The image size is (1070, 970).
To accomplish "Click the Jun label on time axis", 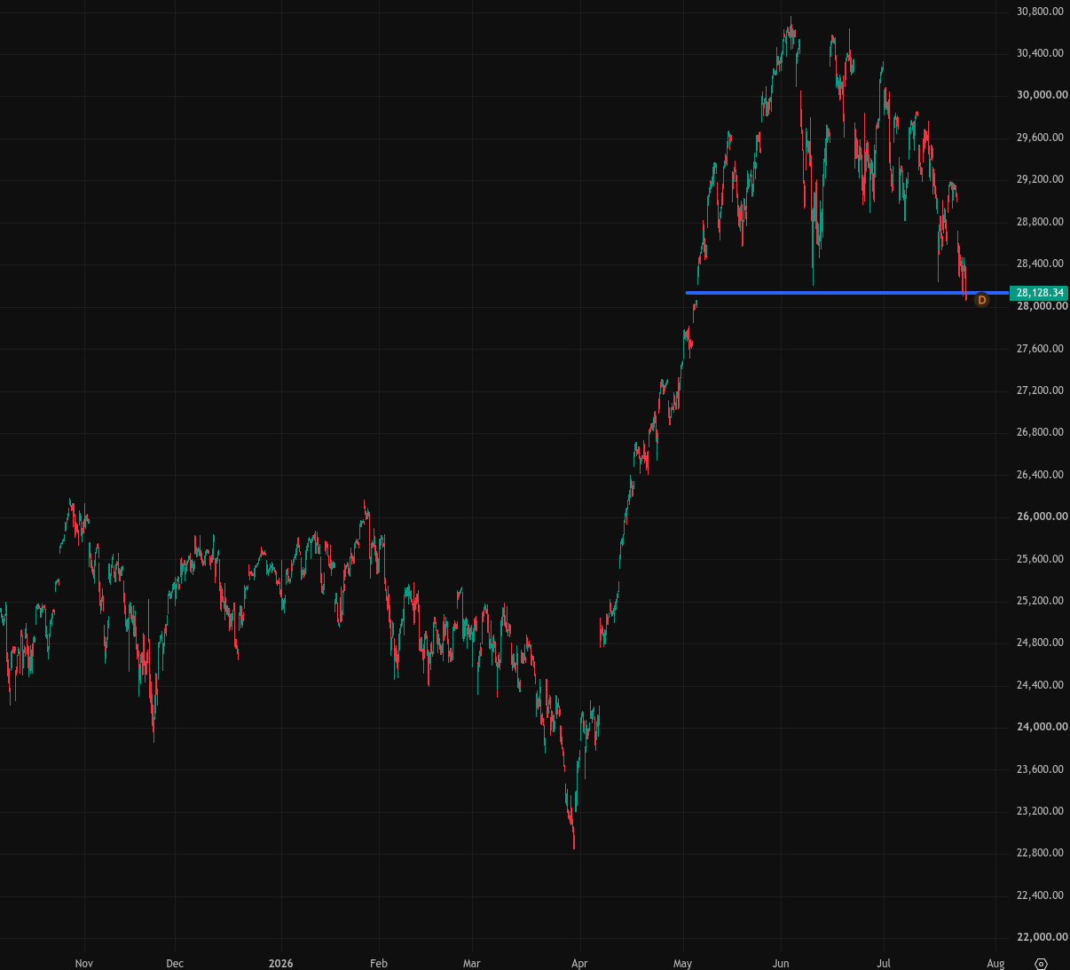I will pos(781,964).
